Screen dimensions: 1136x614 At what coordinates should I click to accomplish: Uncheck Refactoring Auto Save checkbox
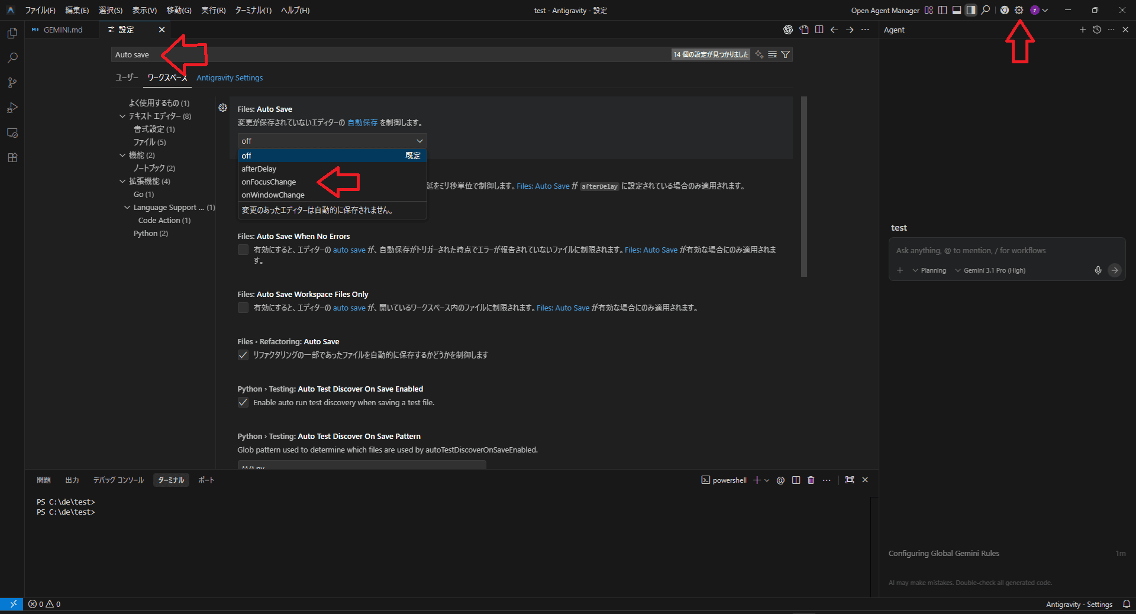(243, 355)
